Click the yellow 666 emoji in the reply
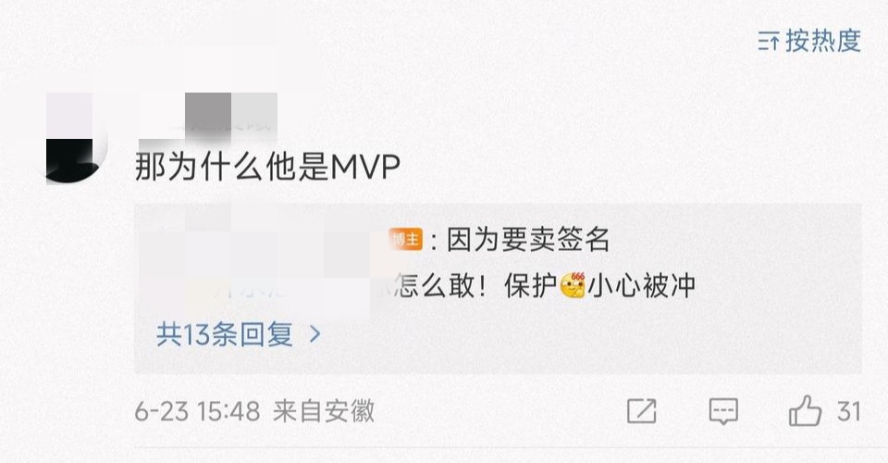 [x=573, y=285]
